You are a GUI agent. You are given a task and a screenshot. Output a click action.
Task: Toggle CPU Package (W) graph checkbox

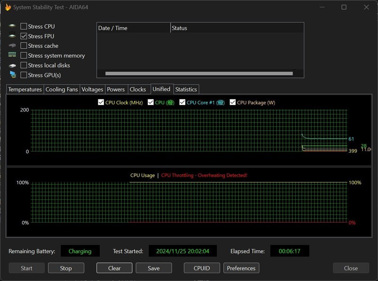233,102
